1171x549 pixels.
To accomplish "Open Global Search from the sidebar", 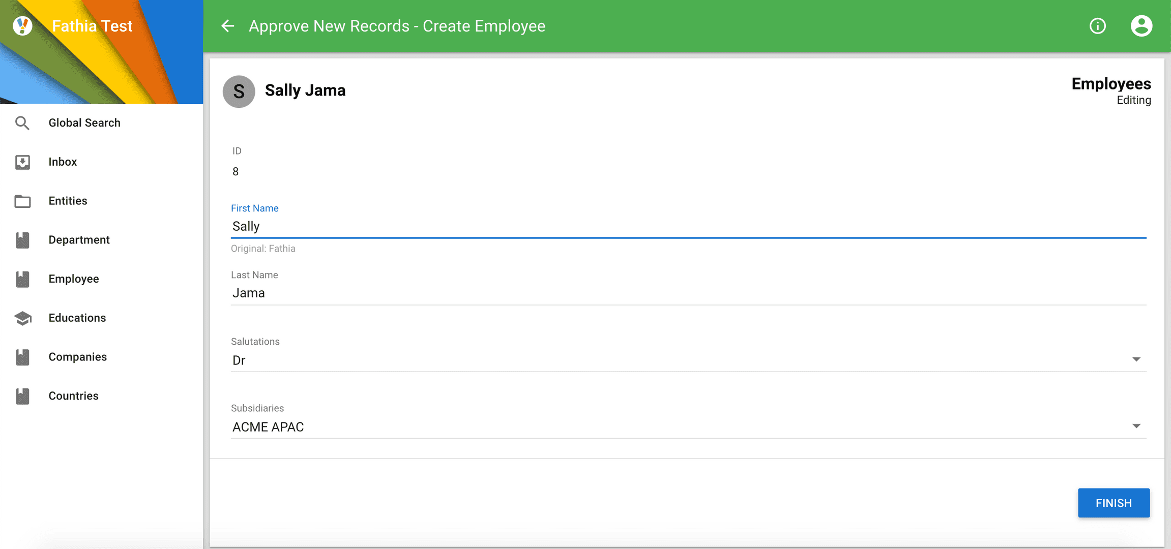I will 102,123.
